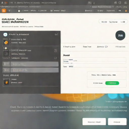Toggle the small switch in the right-side card
The image size is (129, 129).
(117, 75)
